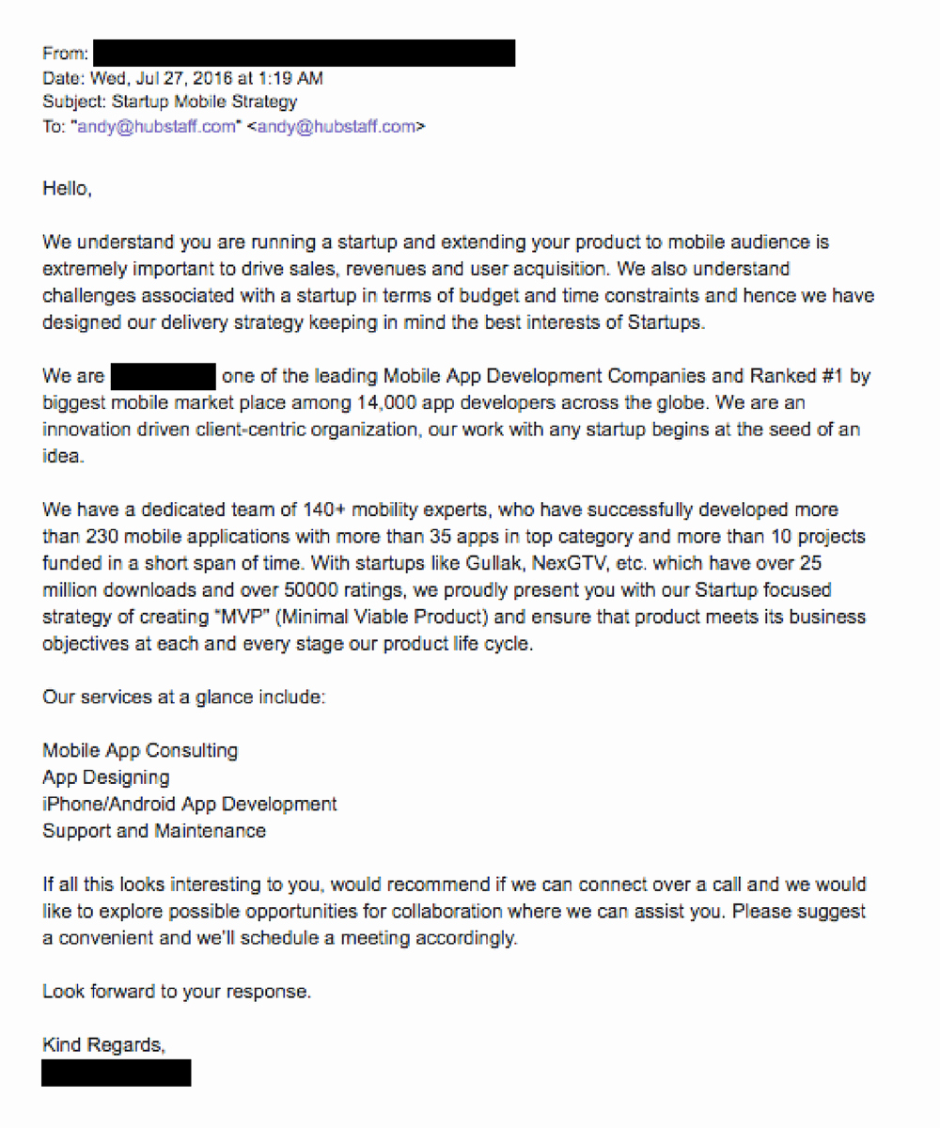Screen dimensions: 940x1128
Task: Click the From: header label
Action: [67, 54]
